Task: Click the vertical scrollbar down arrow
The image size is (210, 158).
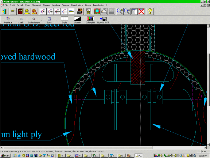Action: pos(208,145)
